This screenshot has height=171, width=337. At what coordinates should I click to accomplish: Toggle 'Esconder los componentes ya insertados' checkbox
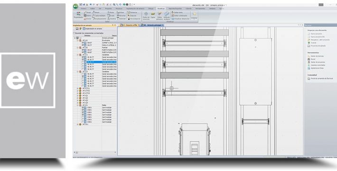click(x=75, y=33)
